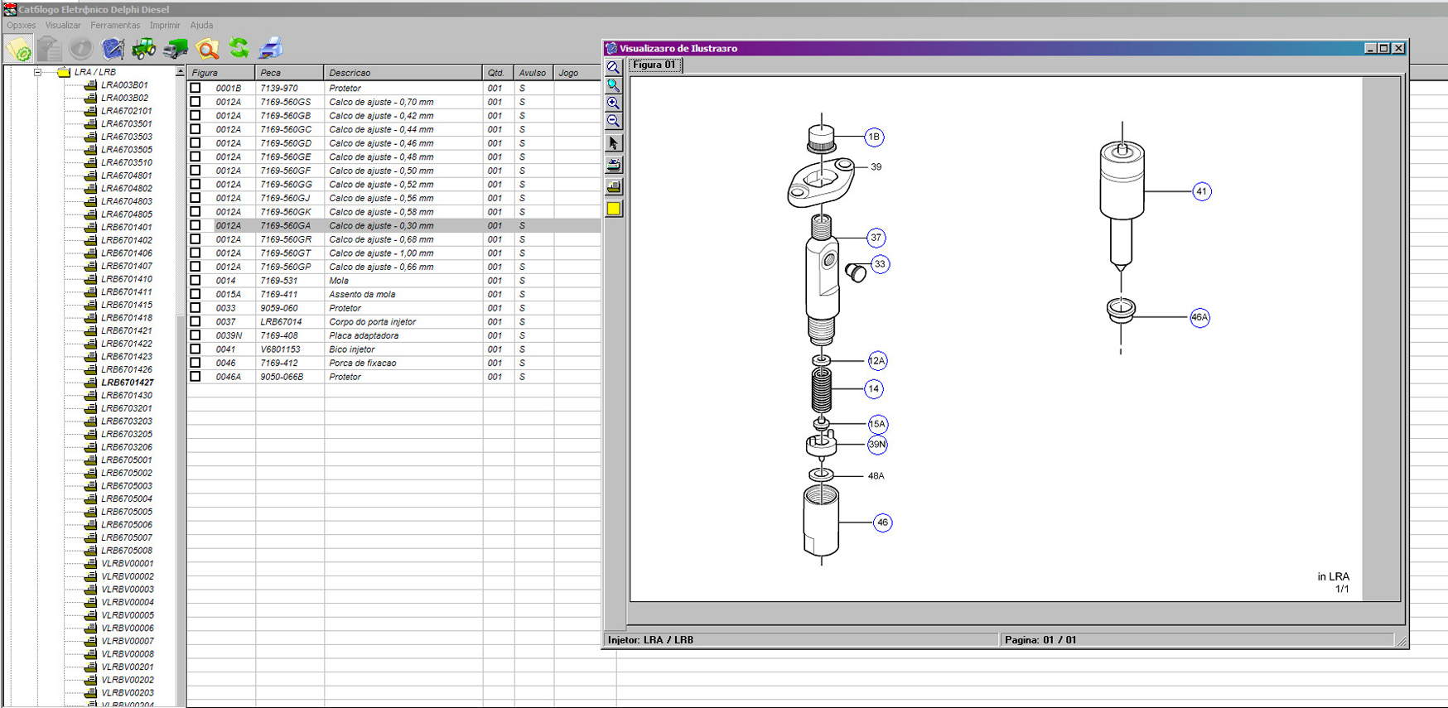Click the green refresh arrows icon
This screenshot has width=1448, height=708.
[x=239, y=49]
